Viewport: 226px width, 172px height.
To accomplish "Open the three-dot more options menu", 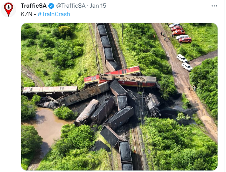I will point(214,6).
